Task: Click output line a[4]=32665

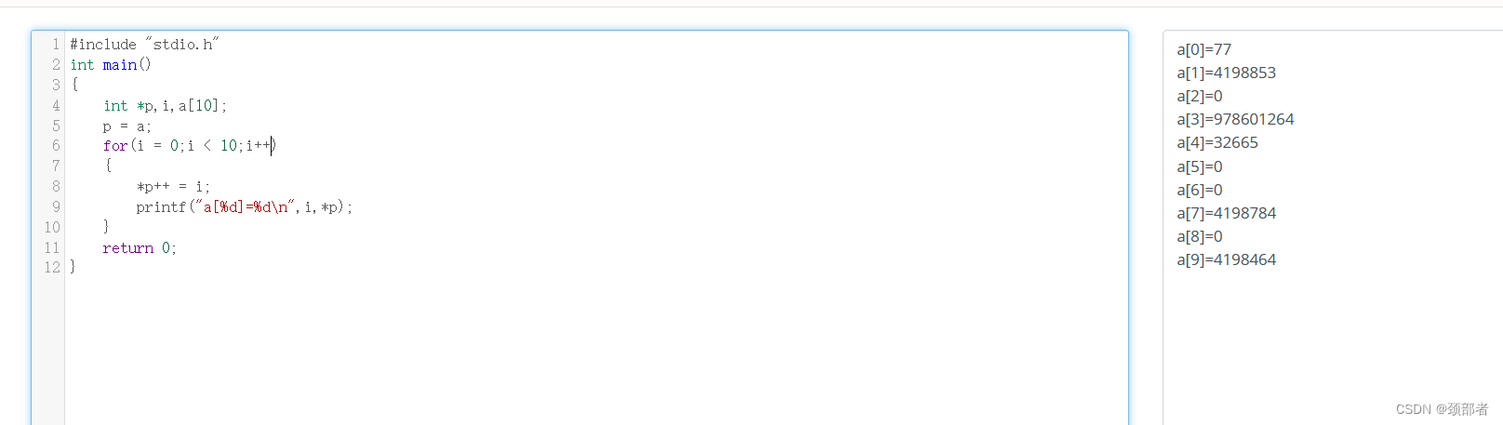Action: [1217, 142]
